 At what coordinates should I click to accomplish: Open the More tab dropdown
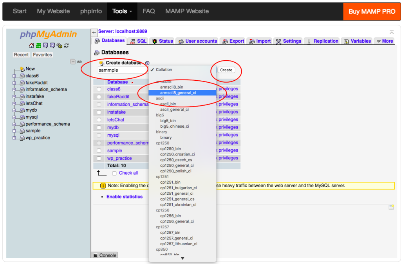[x=385, y=41]
